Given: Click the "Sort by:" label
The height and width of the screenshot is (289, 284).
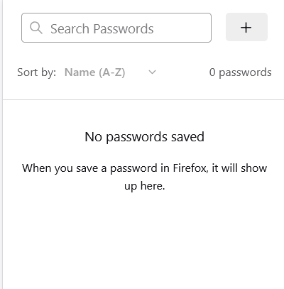Looking at the screenshot, I should coord(36,72).
